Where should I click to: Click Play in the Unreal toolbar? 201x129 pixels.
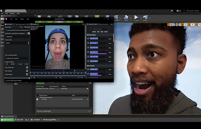pos(136,18)
